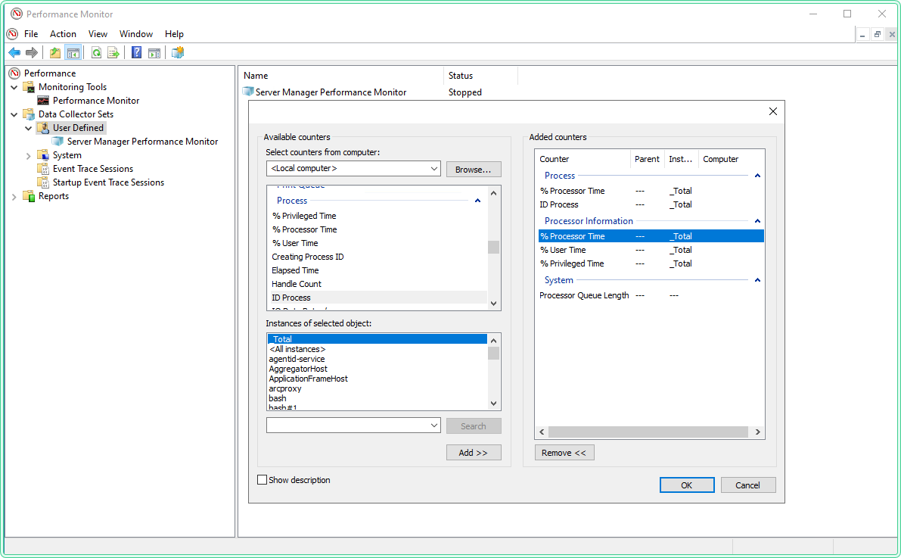Collapse the Process group in Available counters
Viewport: 901px width, 558px height.
click(x=477, y=201)
